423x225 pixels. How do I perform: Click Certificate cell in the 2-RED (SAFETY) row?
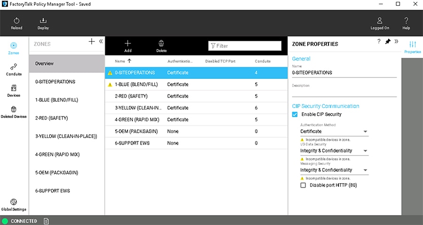point(178,96)
